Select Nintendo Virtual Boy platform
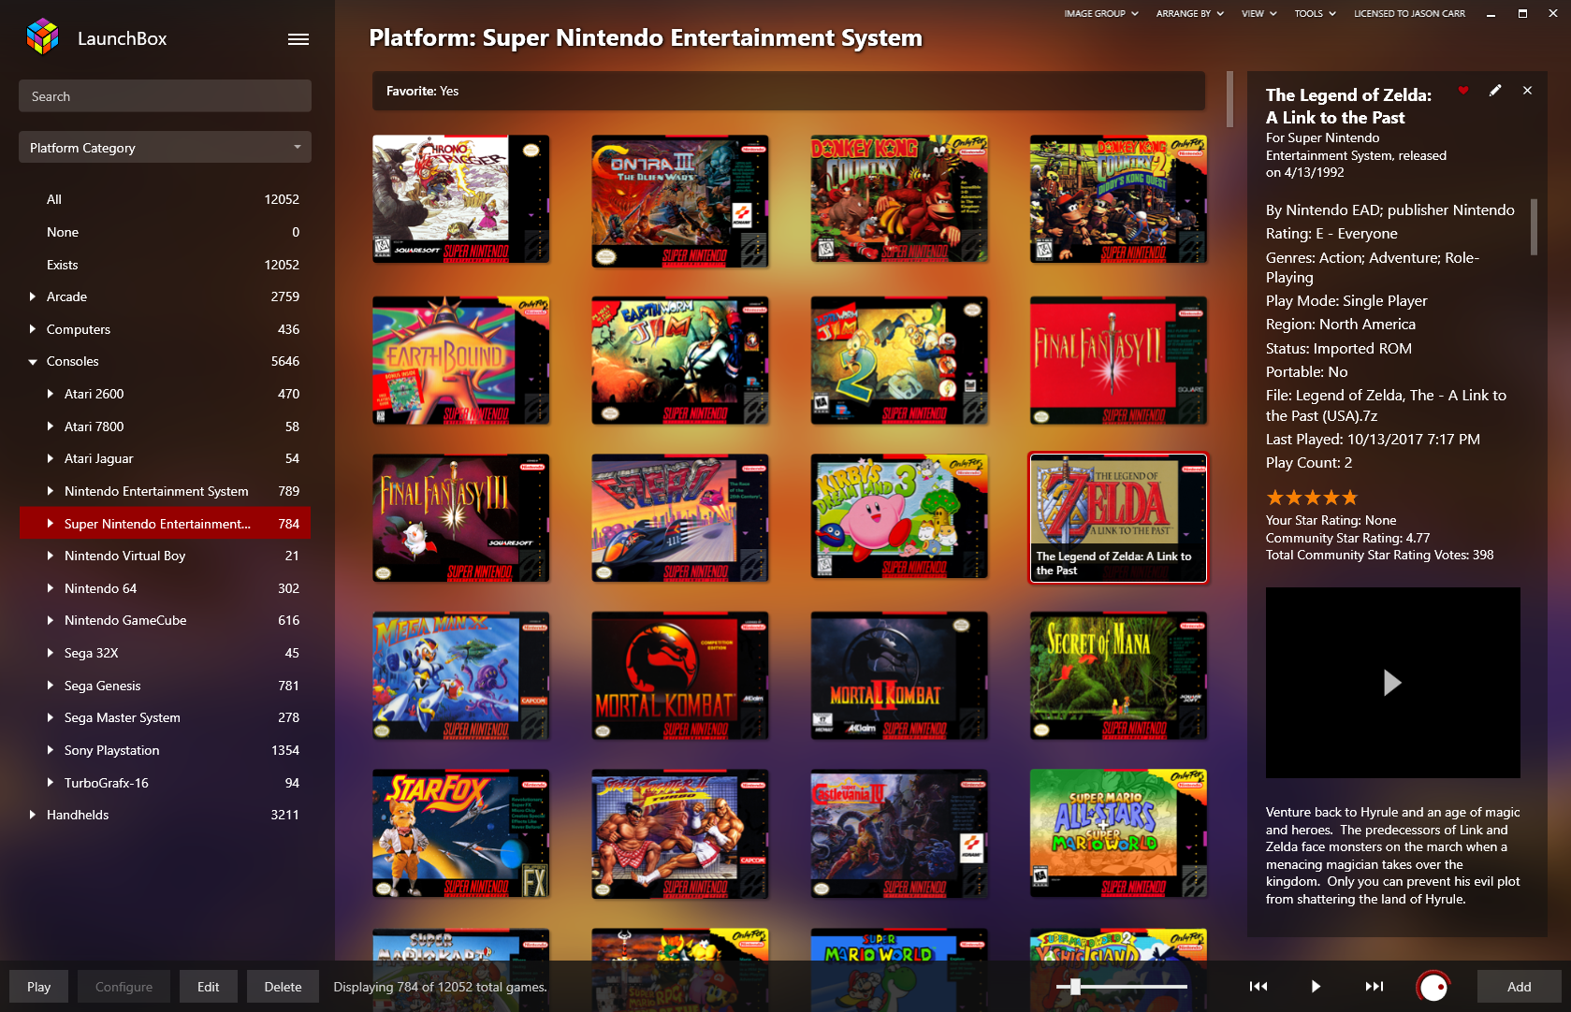 pos(165,556)
